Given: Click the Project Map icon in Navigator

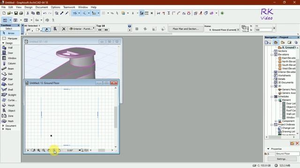Looking at the screenshot, I should [276, 42].
